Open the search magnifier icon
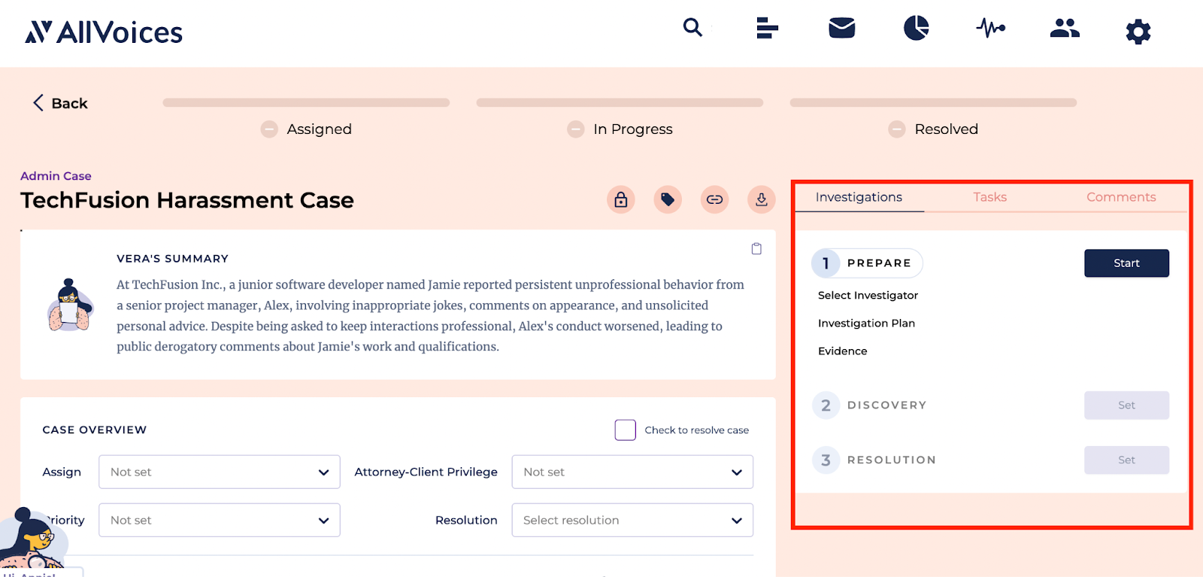Screen dimensions: 1203x577 (692, 28)
